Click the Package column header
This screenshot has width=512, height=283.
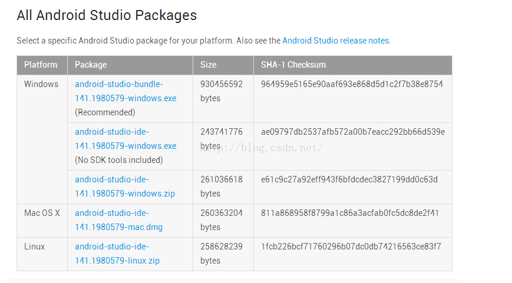pyautogui.click(x=130, y=65)
